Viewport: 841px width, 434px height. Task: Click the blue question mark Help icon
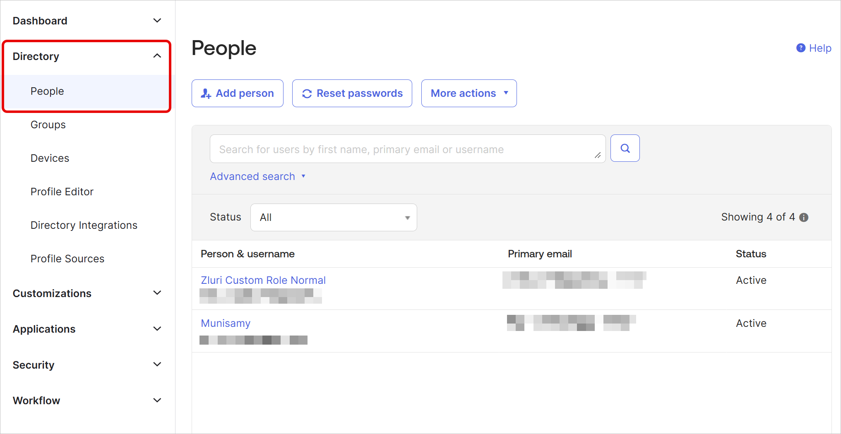pyautogui.click(x=801, y=48)
